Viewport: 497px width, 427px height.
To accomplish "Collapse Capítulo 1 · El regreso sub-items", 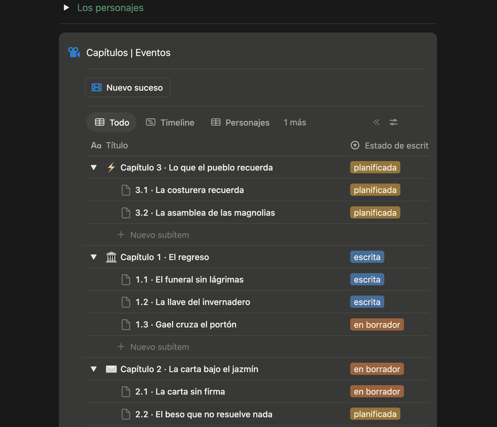I will tap(94, 257).
